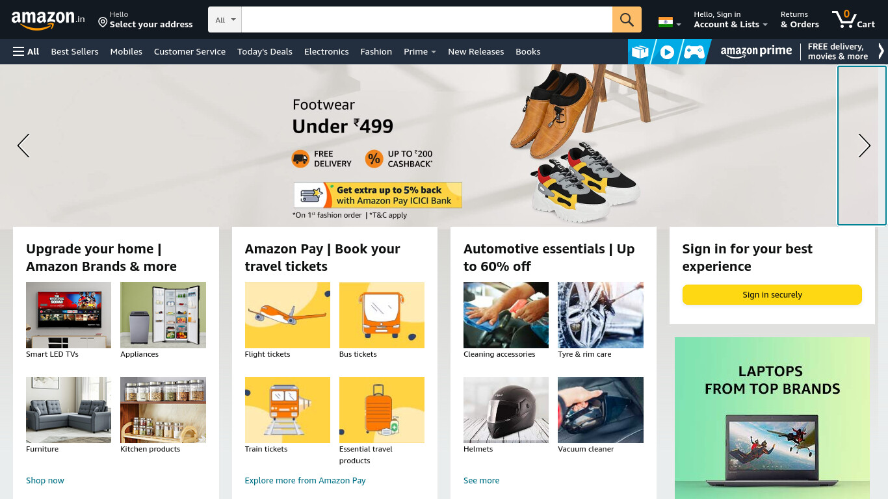The width and height of the screenshot is (888, 499).
Task: Click the Amazon.in logo
Action: click(x=48, y=19)
